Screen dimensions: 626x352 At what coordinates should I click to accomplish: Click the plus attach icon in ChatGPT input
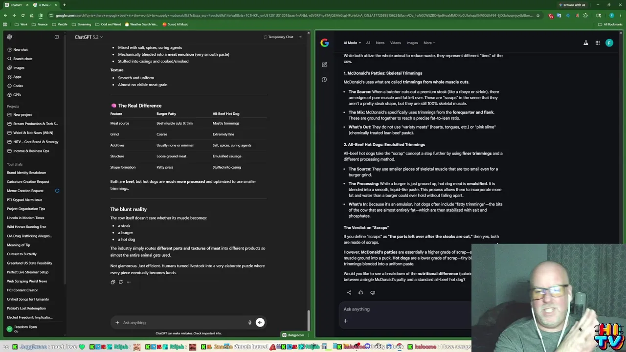[x=117, y=322]
